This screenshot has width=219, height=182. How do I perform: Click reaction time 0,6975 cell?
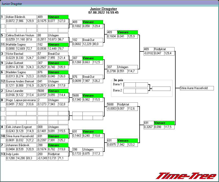click(112, 145)
